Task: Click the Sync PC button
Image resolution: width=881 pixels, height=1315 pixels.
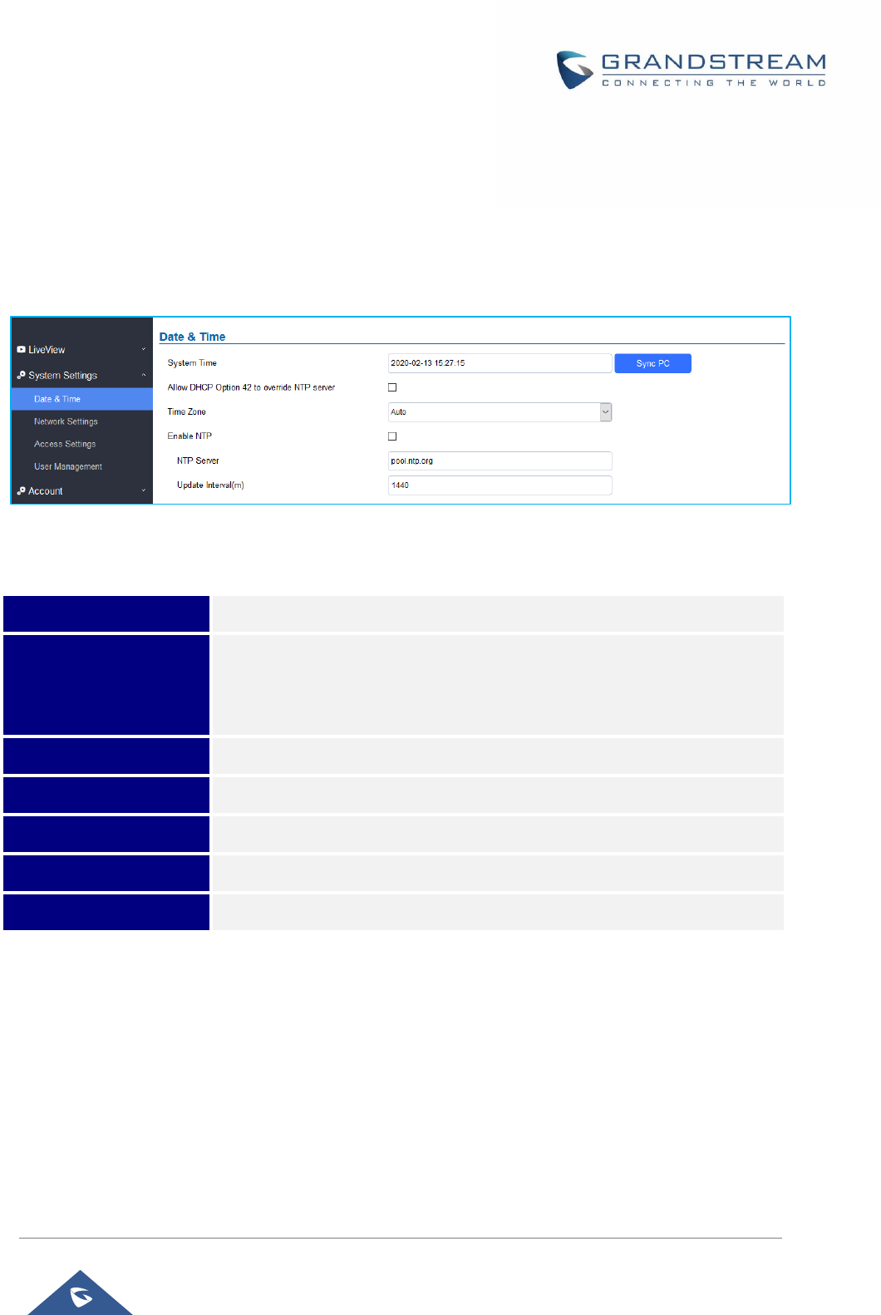Action: click(x=652, y=363)
